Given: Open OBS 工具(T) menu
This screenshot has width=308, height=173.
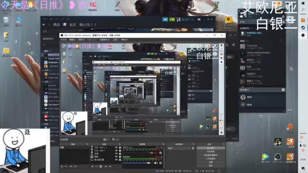Looking at the screenshot, I should click(x=115, y=40).
